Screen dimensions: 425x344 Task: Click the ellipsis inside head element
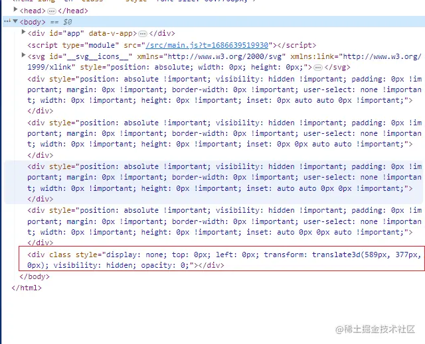[x=52, y=11]
